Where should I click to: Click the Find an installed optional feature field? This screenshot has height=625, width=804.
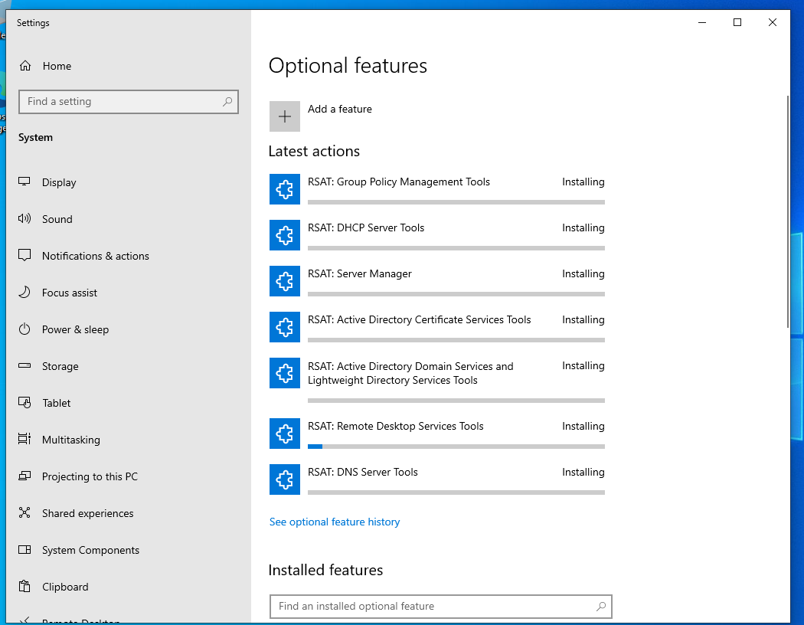point(441,607)
